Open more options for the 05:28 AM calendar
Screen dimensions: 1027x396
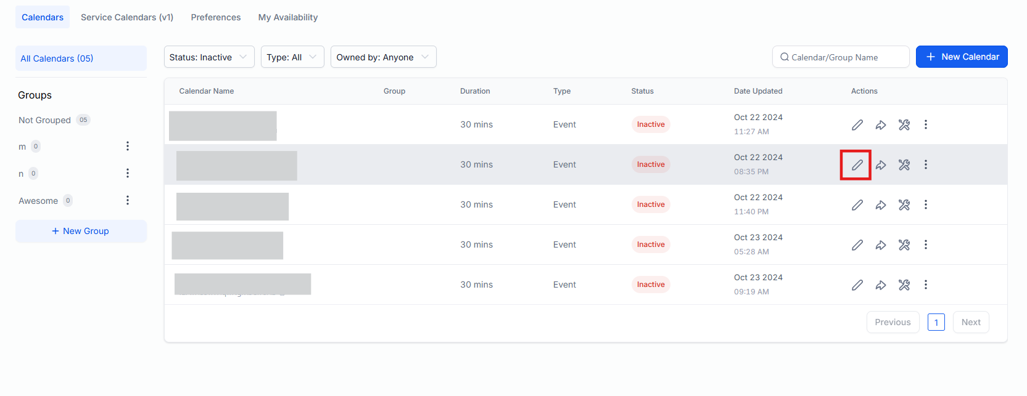[925, 245]
